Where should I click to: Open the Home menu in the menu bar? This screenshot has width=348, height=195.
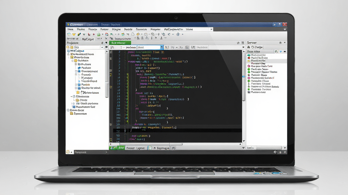coord(190,29)
